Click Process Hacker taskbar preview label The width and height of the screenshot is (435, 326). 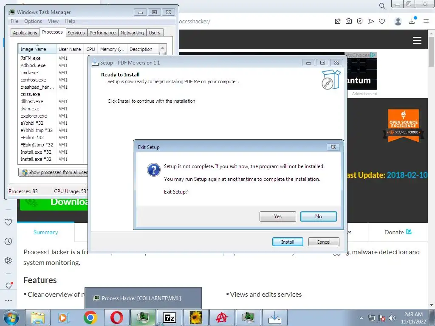point(141,298)
